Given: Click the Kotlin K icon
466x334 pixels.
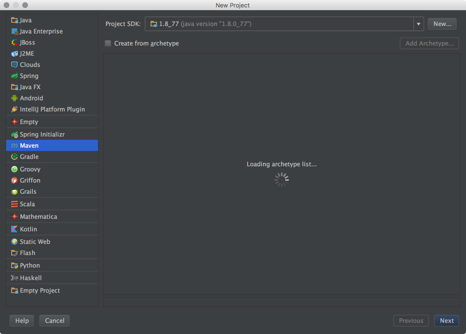Looking at the screenshot, I should tap(14, 229).
